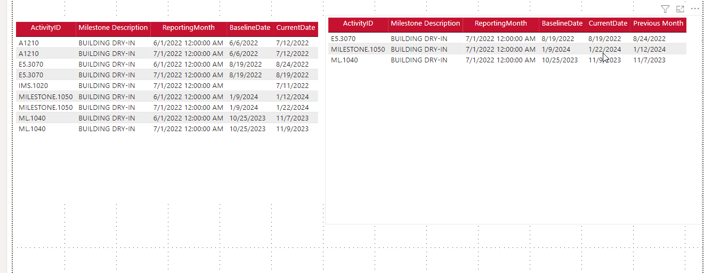704x273 pixels.
Task: Select left table 7/12/2022 cell, 7/1/2022 row
Action: [292, 53]
